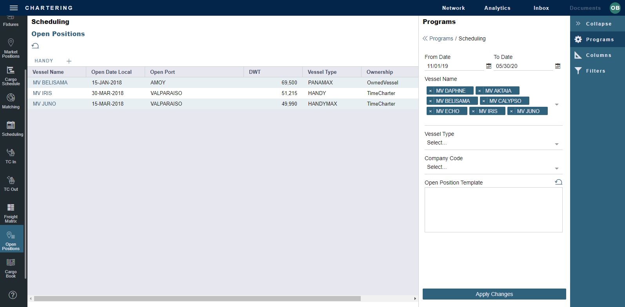Viewport: 625px width, 307px height.
Task: Remove MV DAPHNE from vessel filter
Action: click(431, 91)
